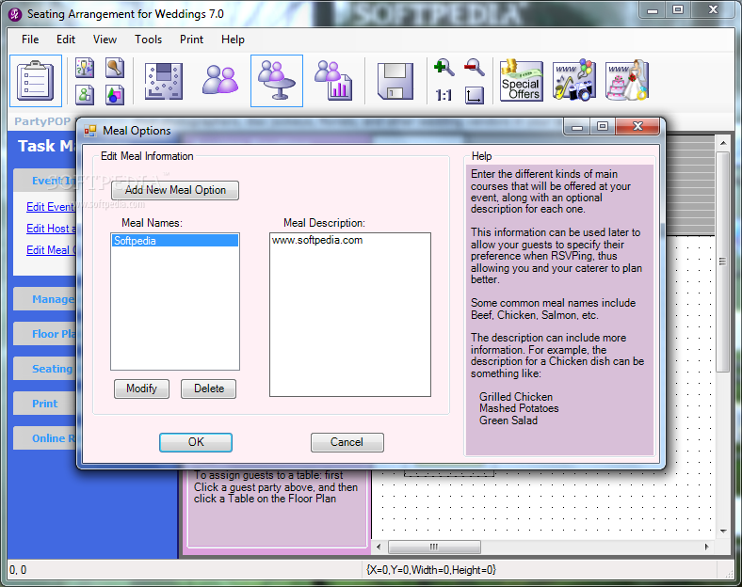Select the guests-at-table seating icon
The width and height of the screenshot is (742, 587).
277,81
